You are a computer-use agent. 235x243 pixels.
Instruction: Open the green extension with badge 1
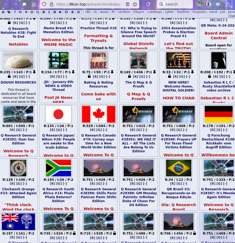tap(199, 4)
